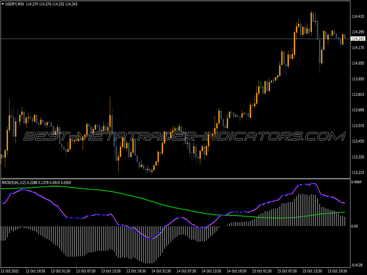This screenshot has width=367, height=275.
Task: Click the chart symbol marker arrow beside USDJPY
Action: [x=4, y=3]
